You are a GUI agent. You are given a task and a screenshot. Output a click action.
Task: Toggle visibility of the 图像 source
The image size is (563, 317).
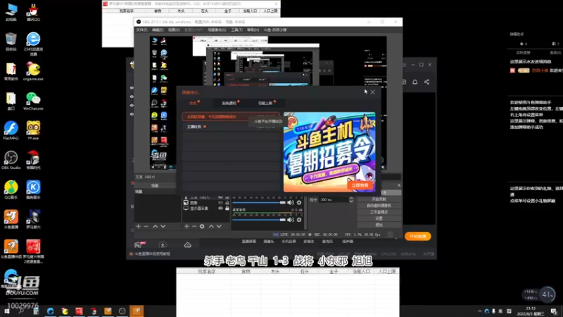pyautogui.click(x=220, y=203)
